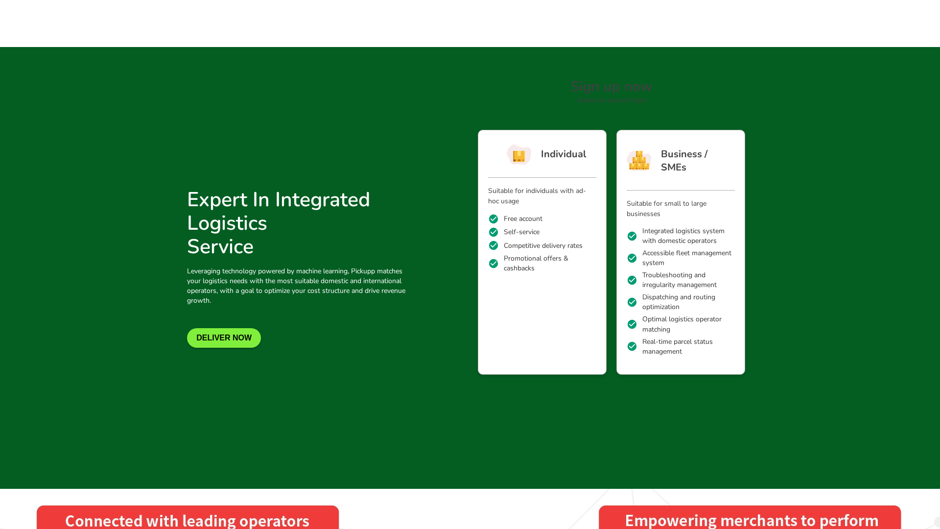940x529 pixels.
Task: Click the checkmark beside Competitive delivery rates
Action: click(493, 245)
